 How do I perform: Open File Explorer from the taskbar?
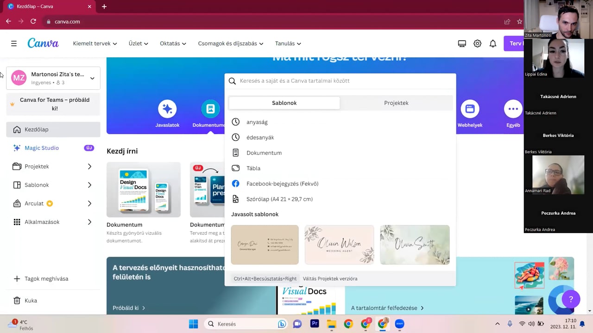pos(331,324)
